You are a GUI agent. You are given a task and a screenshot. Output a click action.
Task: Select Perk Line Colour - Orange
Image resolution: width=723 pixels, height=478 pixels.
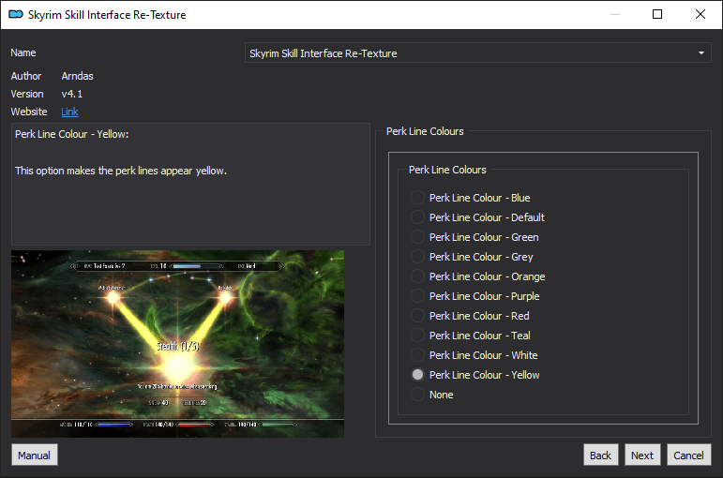[x=417, y=276]
